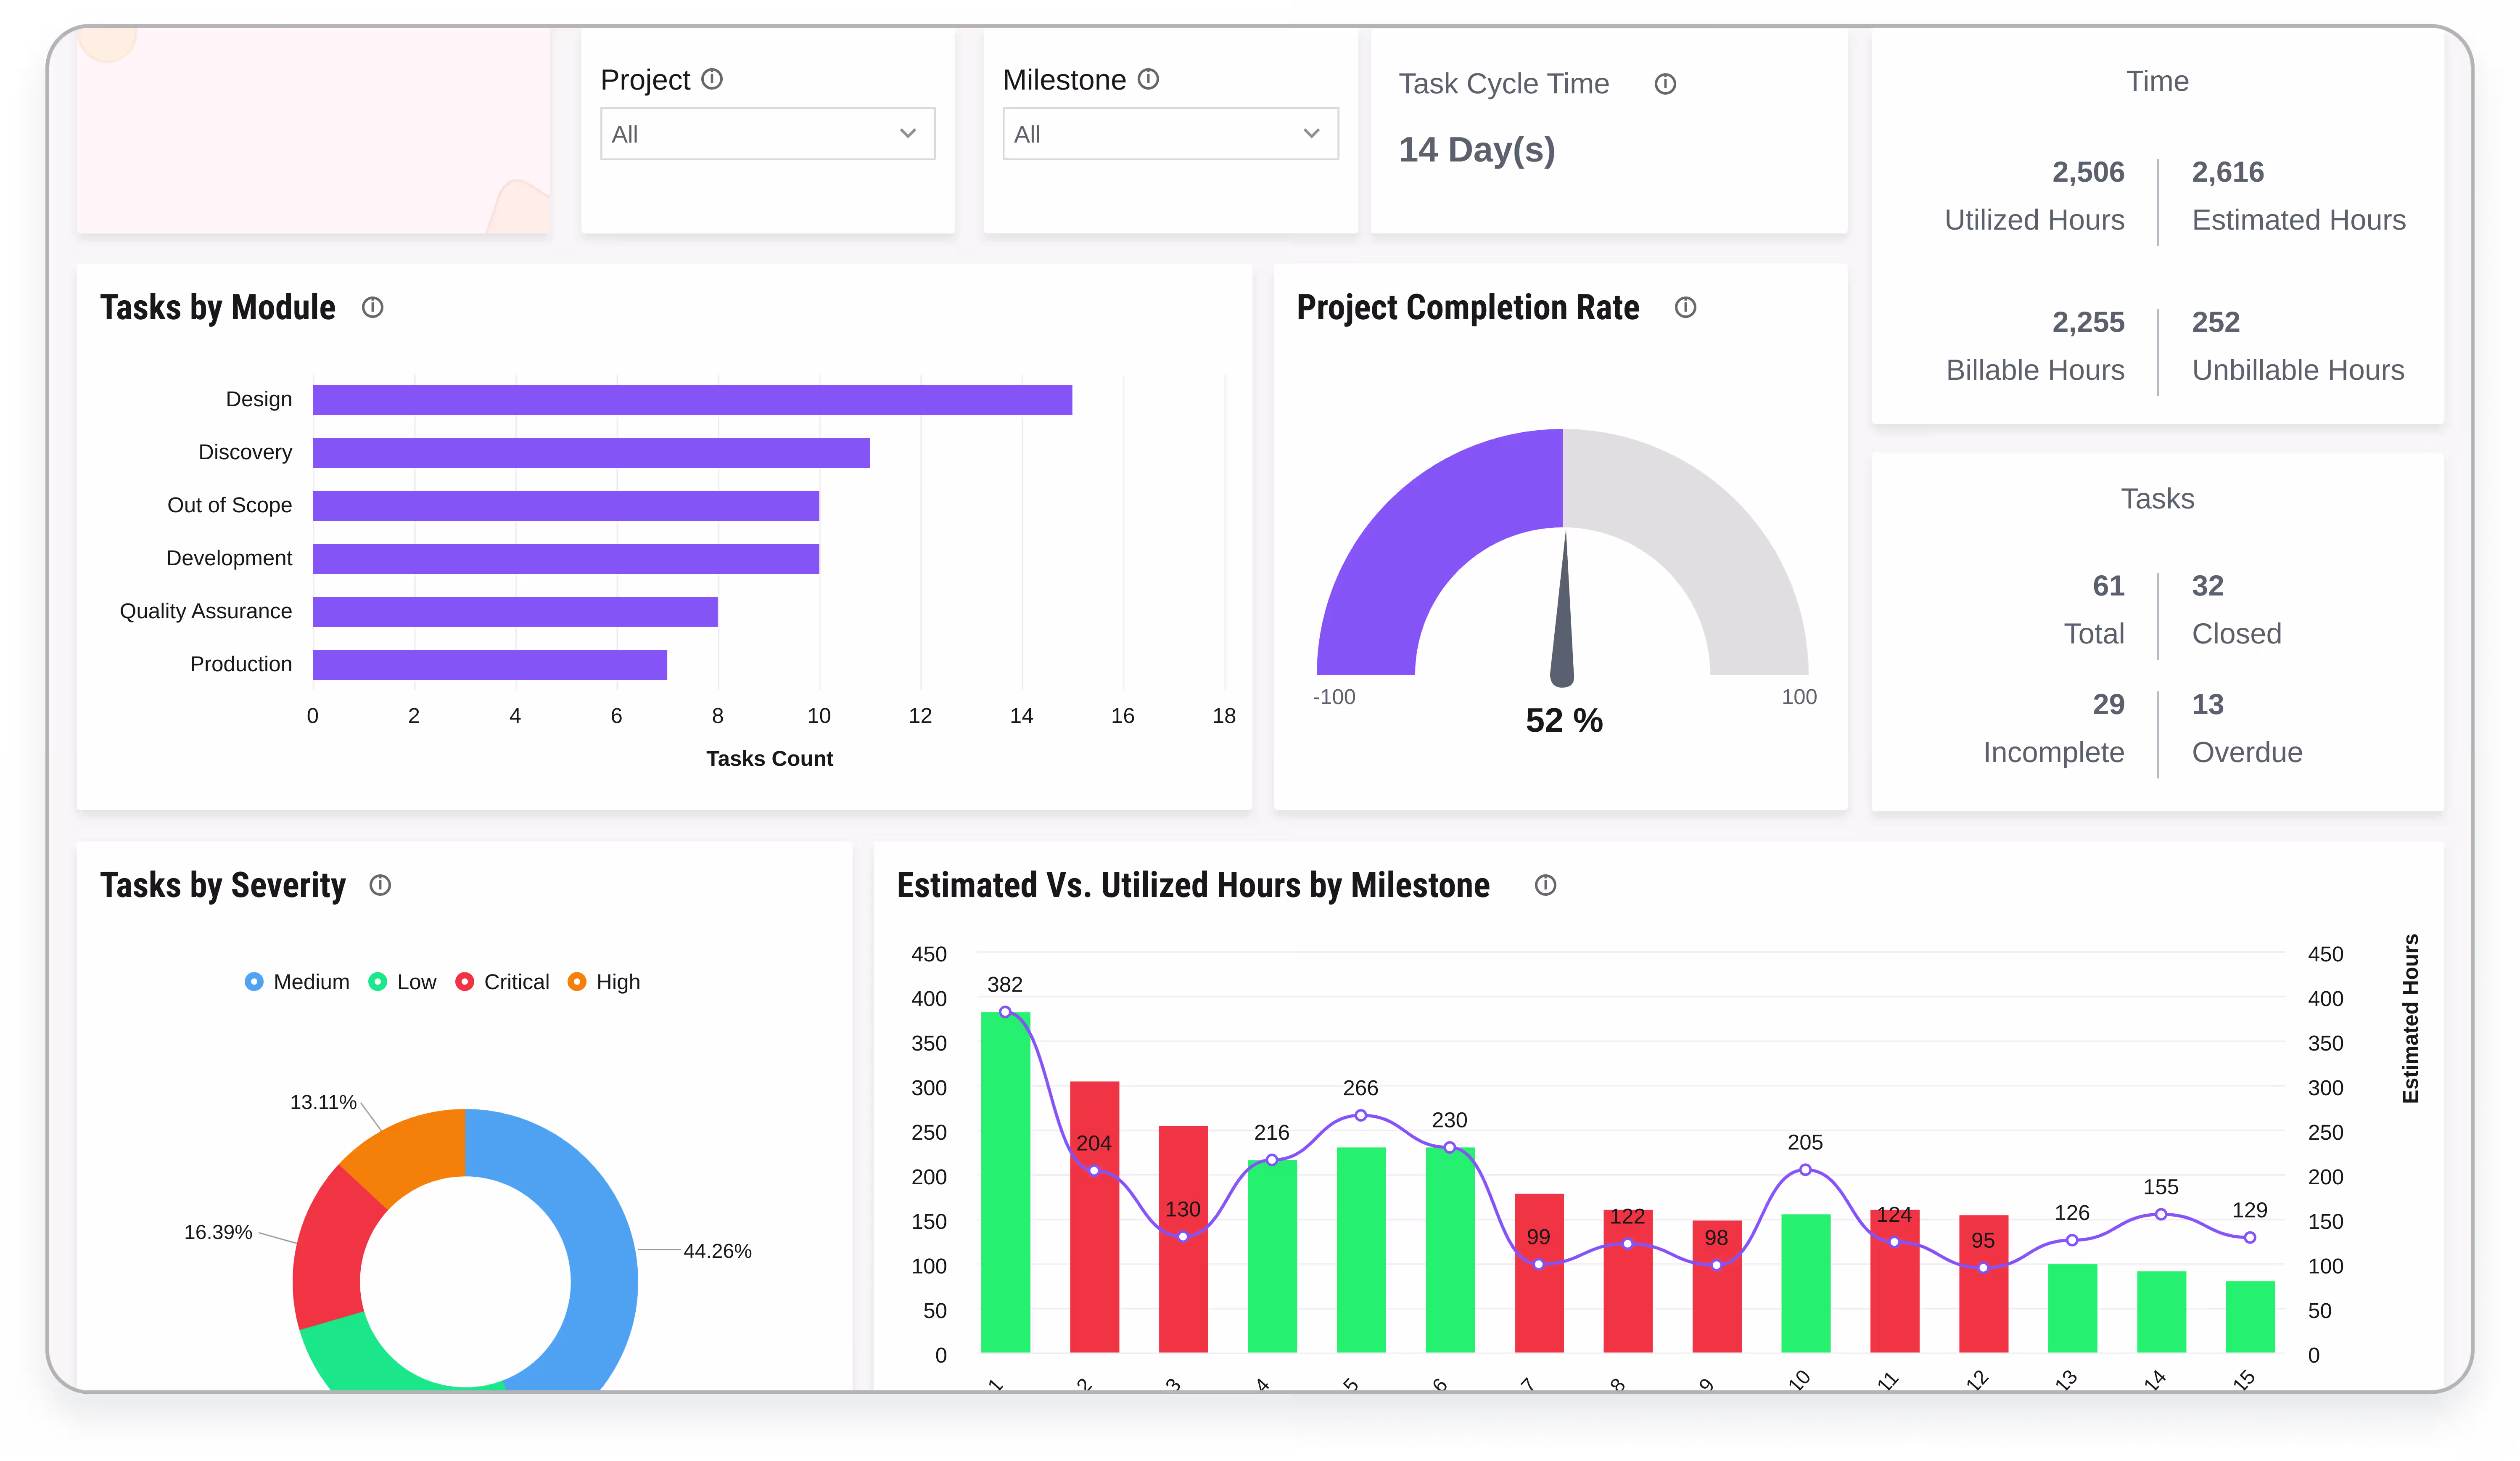The height and width of the screenshot is (1461, 2520).
Task: Select the Development module bar
Action: tap(566, 559)
